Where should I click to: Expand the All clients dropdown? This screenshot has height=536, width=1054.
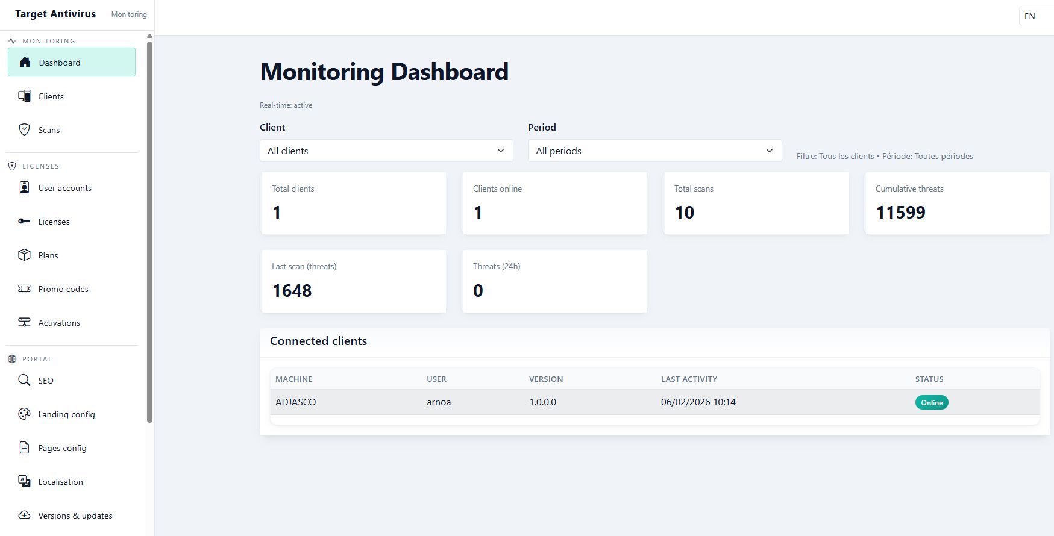(x=386, y=151)
